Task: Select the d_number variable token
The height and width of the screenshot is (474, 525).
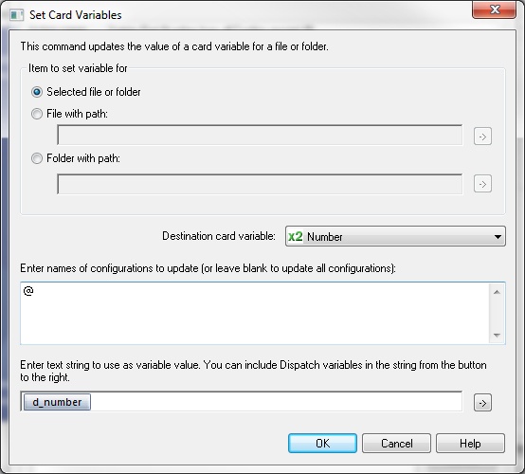Action: coord(57,402)
